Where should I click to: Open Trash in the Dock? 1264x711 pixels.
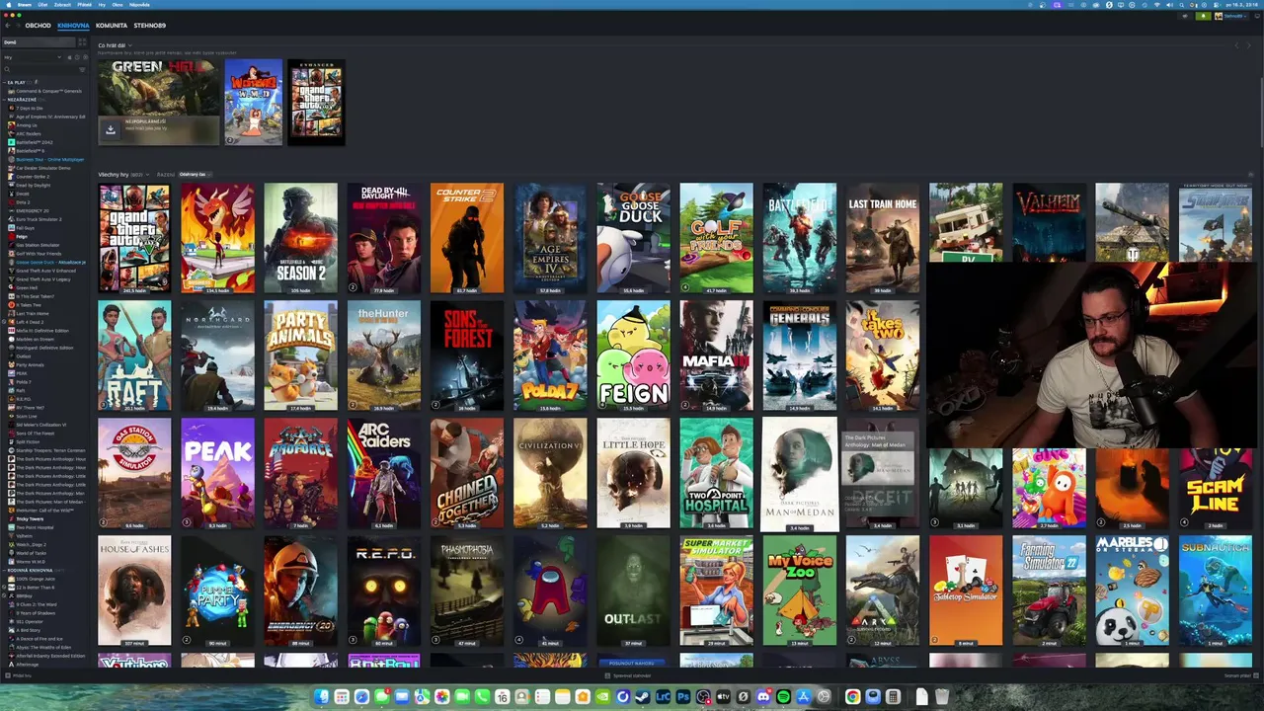940,697
